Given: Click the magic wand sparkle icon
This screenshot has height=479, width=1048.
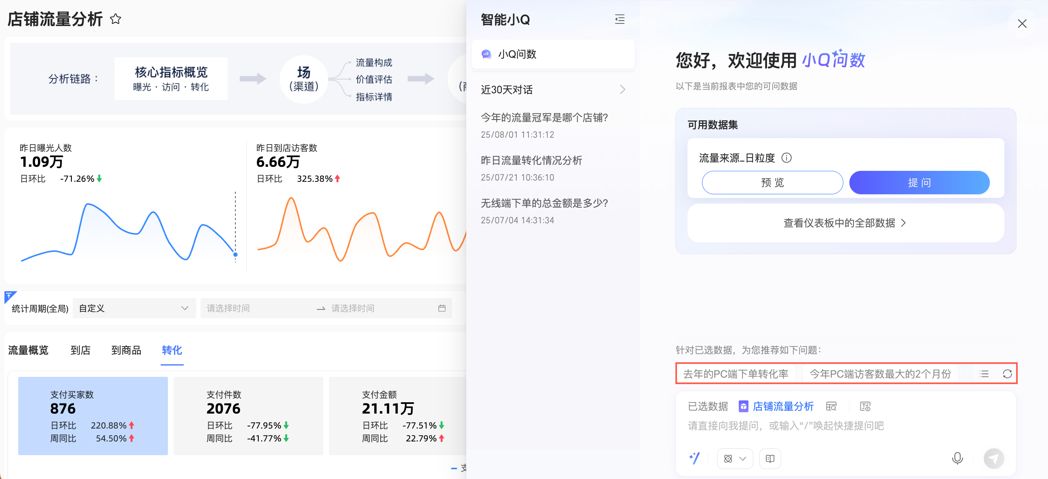Looking at the screenshot, I should (x=694, y=458).
